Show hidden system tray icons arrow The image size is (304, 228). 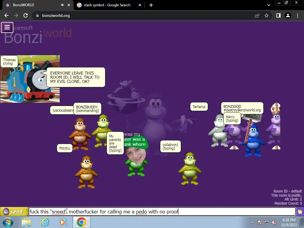(252, 222)
